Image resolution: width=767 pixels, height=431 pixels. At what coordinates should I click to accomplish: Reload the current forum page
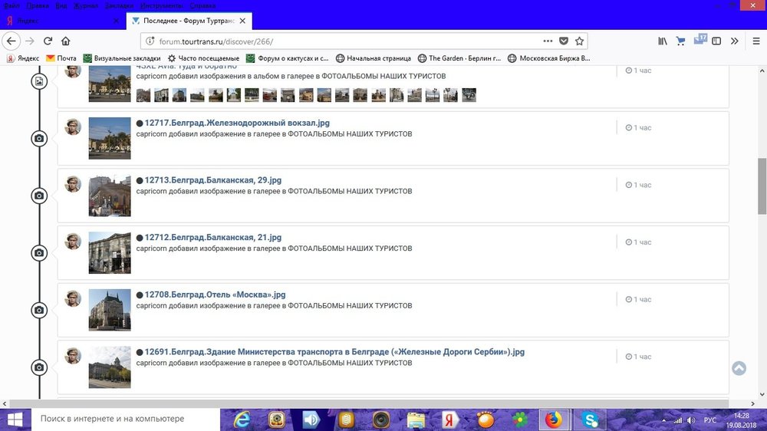point(48,41)
